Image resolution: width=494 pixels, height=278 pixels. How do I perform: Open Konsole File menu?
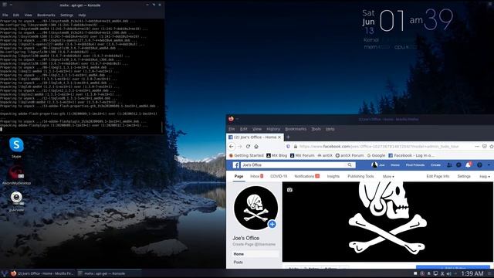5,15
